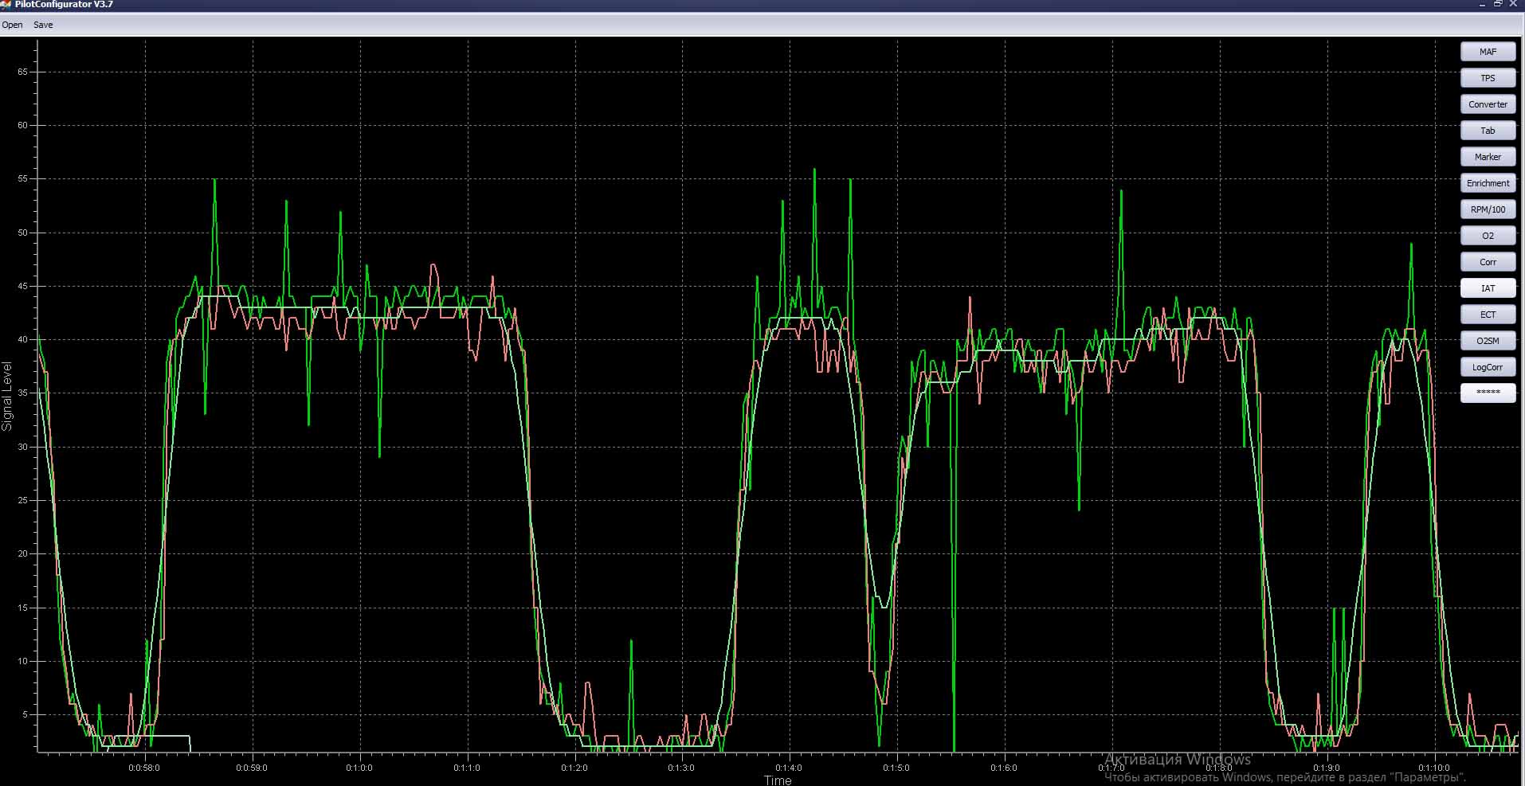Screen dimensions: 1525x786
Task: Click the '0:1:10:0' time tick label
Action: click(x=1433, y=768)
